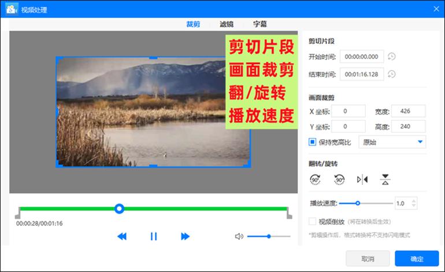
Task: Click the 画面裁剪 section heading
Action: [x=321, y=98]
